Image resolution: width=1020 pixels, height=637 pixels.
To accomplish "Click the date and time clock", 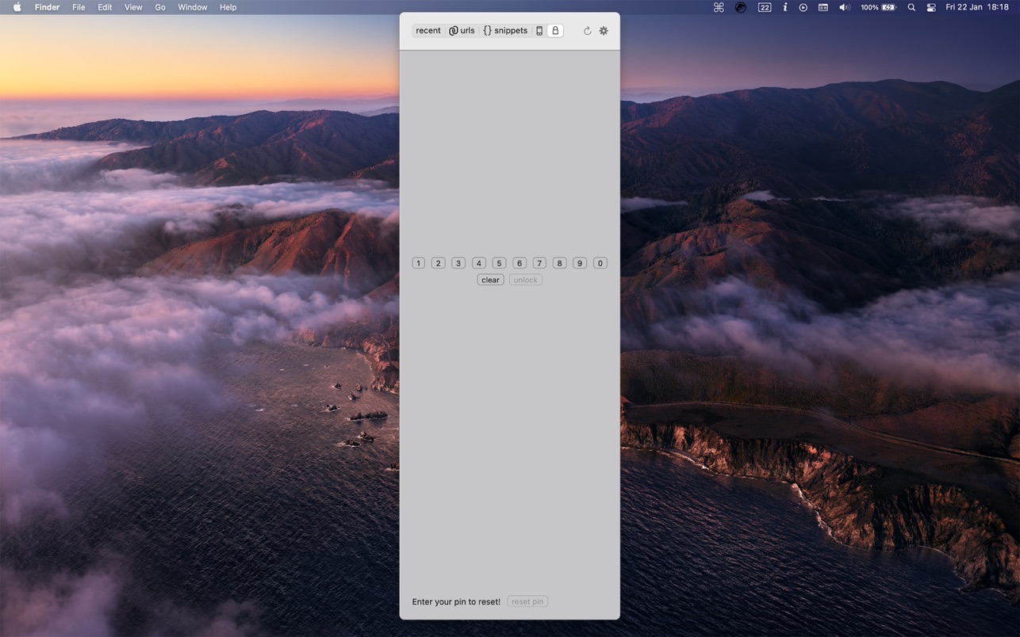I will (x=977, y=7).
